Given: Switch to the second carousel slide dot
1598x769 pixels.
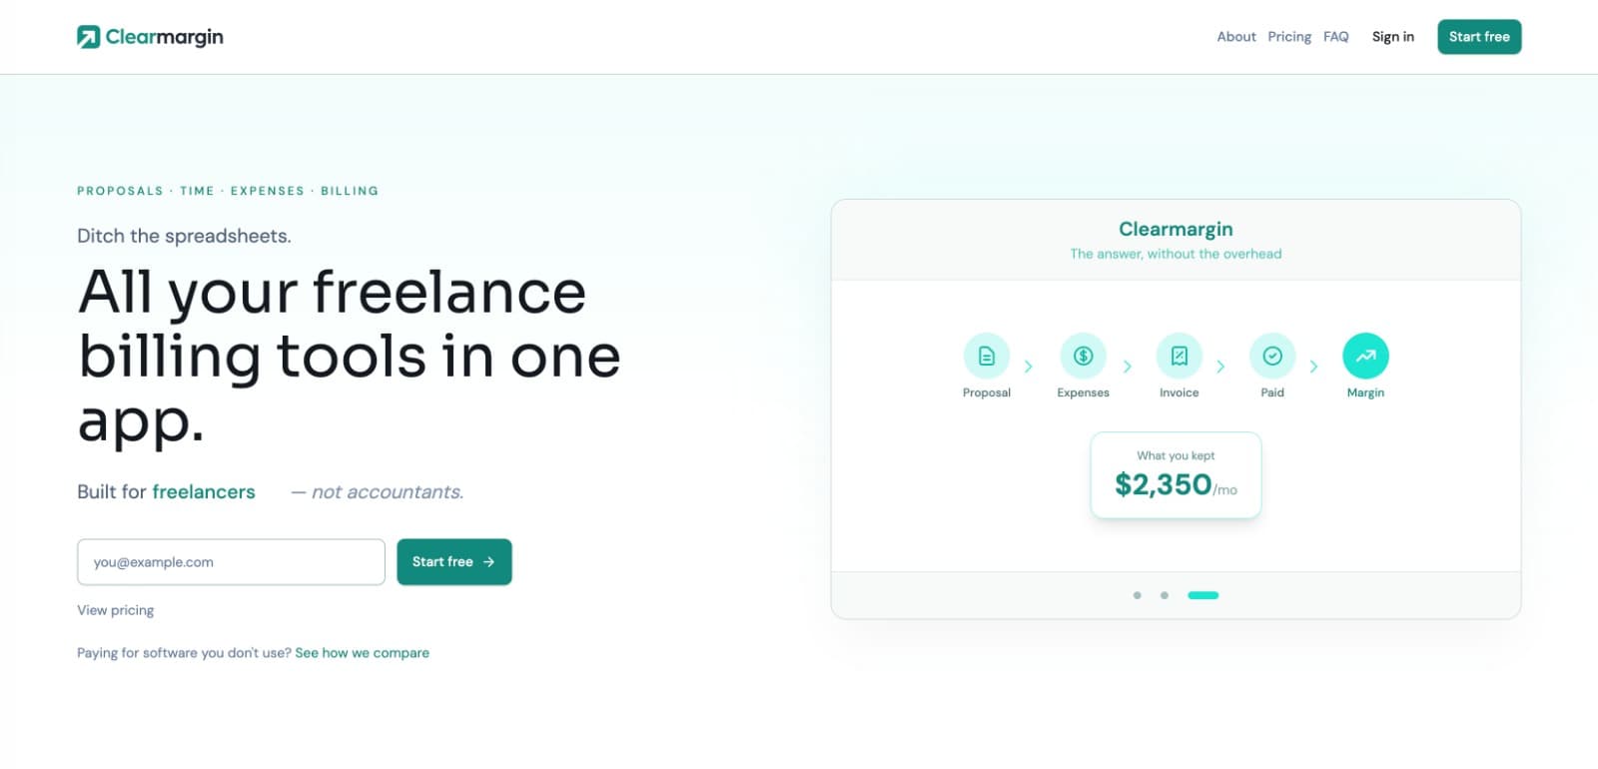Looking at the screenshot, I should [x=1164, y=595].
